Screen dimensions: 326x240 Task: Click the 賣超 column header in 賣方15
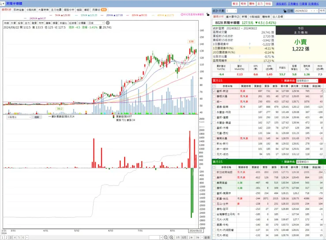click(255, 167)
